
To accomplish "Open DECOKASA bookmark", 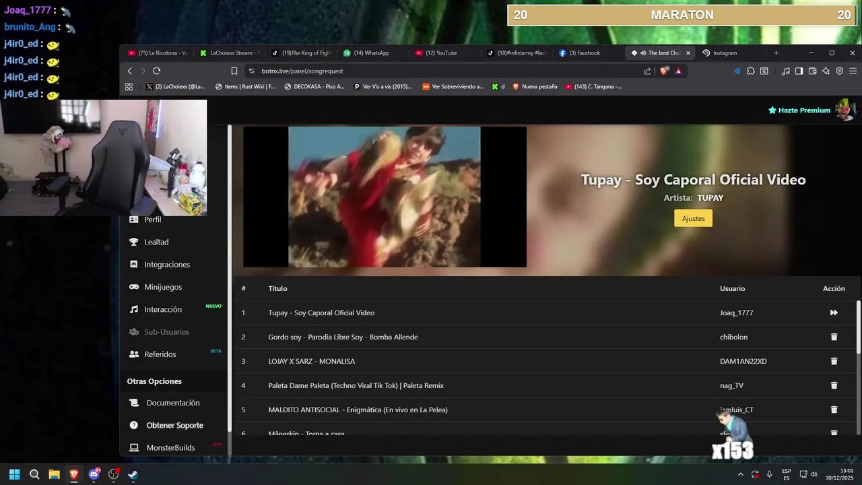I will pos(314,86).
